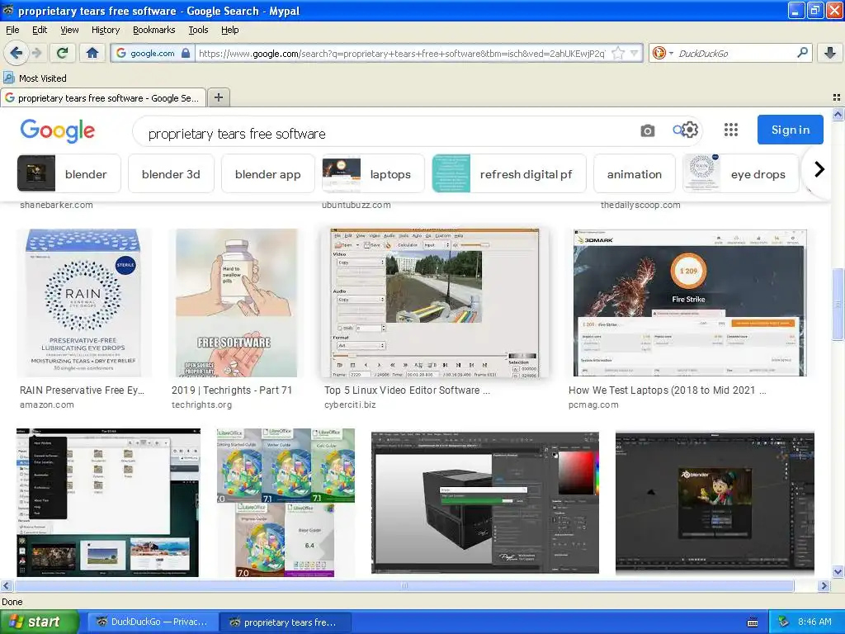Select the laptops suggestion chip
Viewport: 845px width, 634px height.
pyautogui.click(x=373, y=173)
